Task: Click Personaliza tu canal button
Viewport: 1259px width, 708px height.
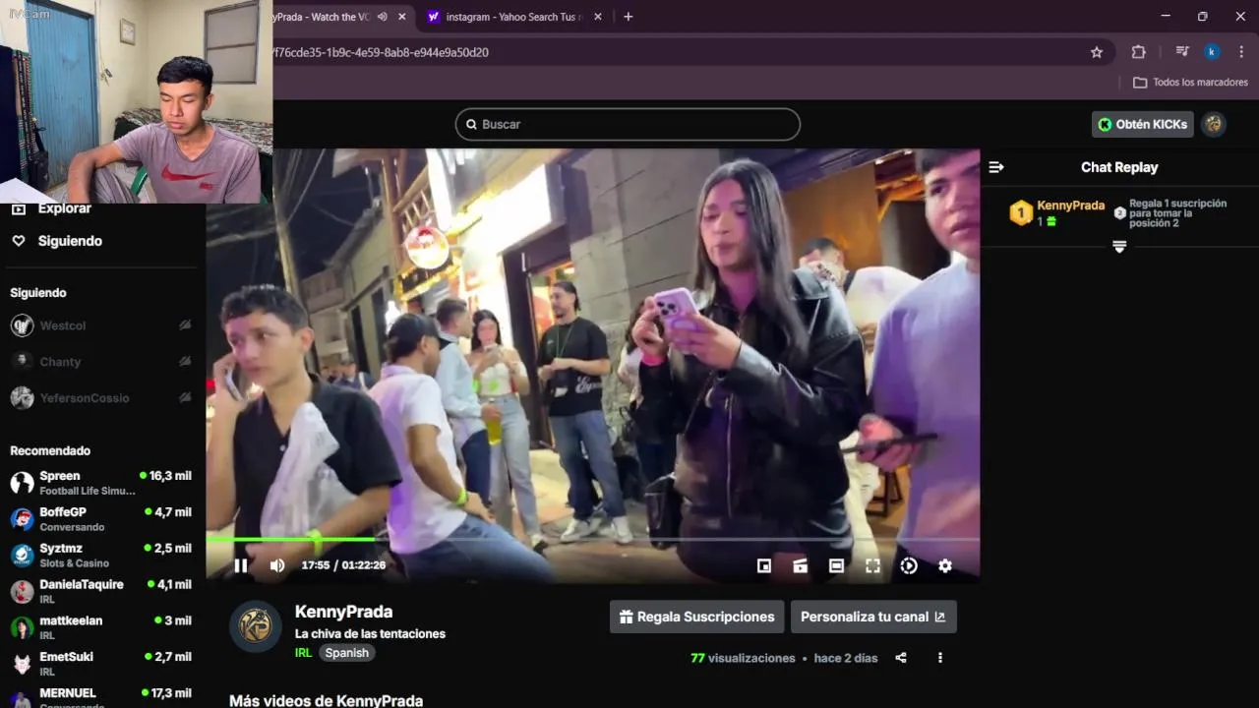Action: coord(873,617)
